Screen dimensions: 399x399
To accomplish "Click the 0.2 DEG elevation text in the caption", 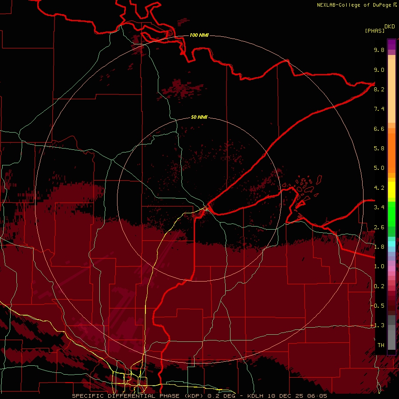I will pos(221,396).
